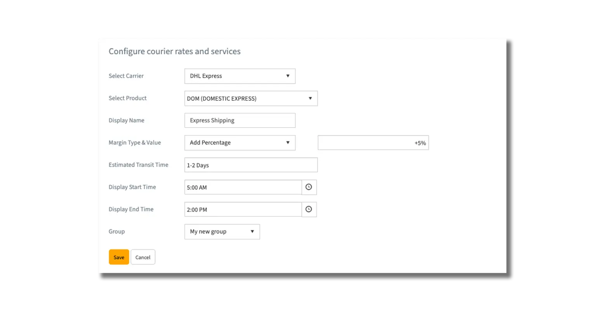Click the Display Name label

[x=127, y=121]
